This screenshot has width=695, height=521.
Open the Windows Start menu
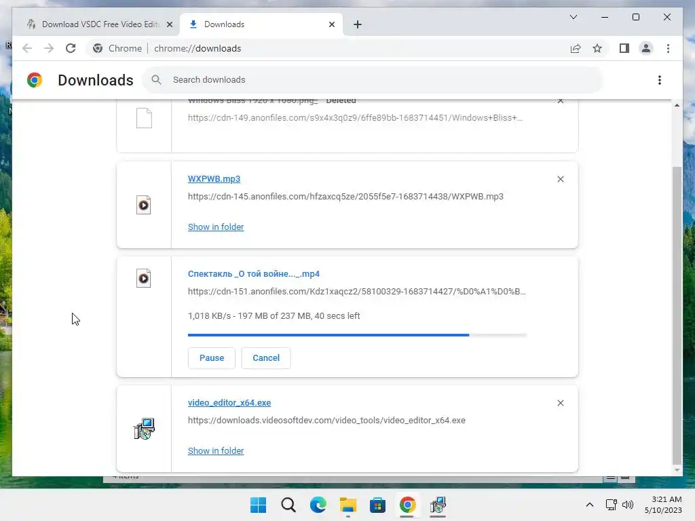pyautogui.click(x=259, y=505)
